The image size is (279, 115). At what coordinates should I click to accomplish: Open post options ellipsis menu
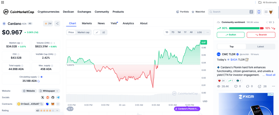pyautogui.click(x=274, y=86)
